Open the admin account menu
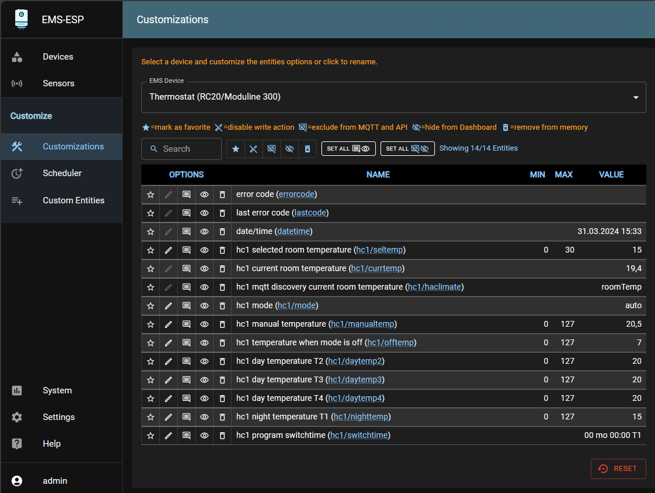This screenshot has height=493, width=655. pos(55,481)
